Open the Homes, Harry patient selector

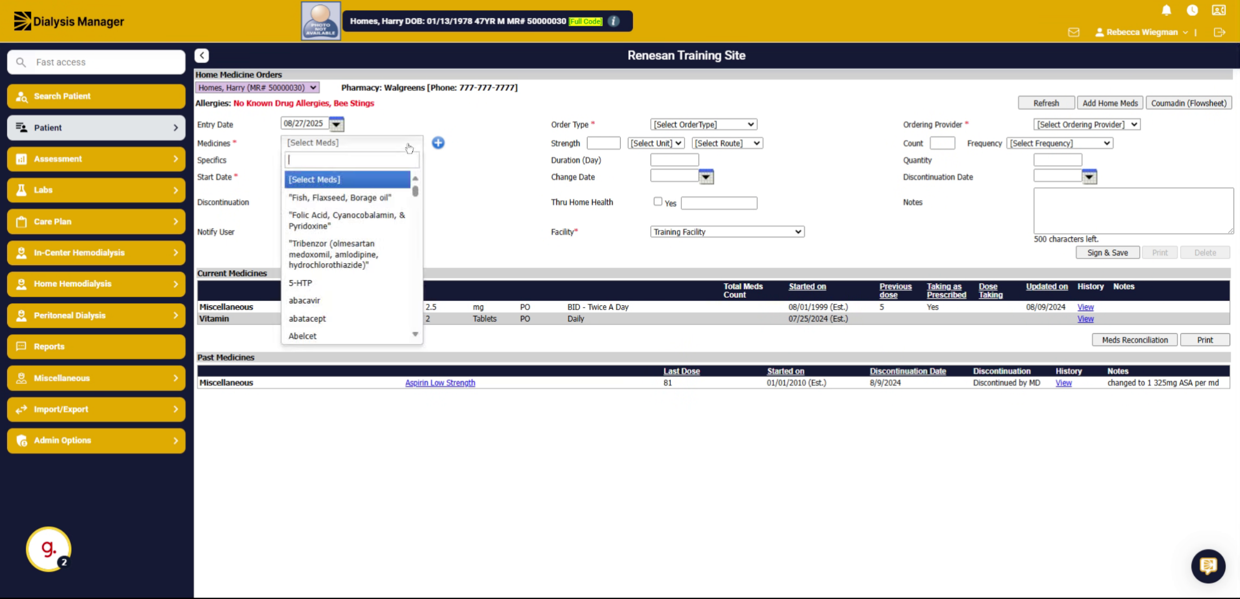click(257, 88)
